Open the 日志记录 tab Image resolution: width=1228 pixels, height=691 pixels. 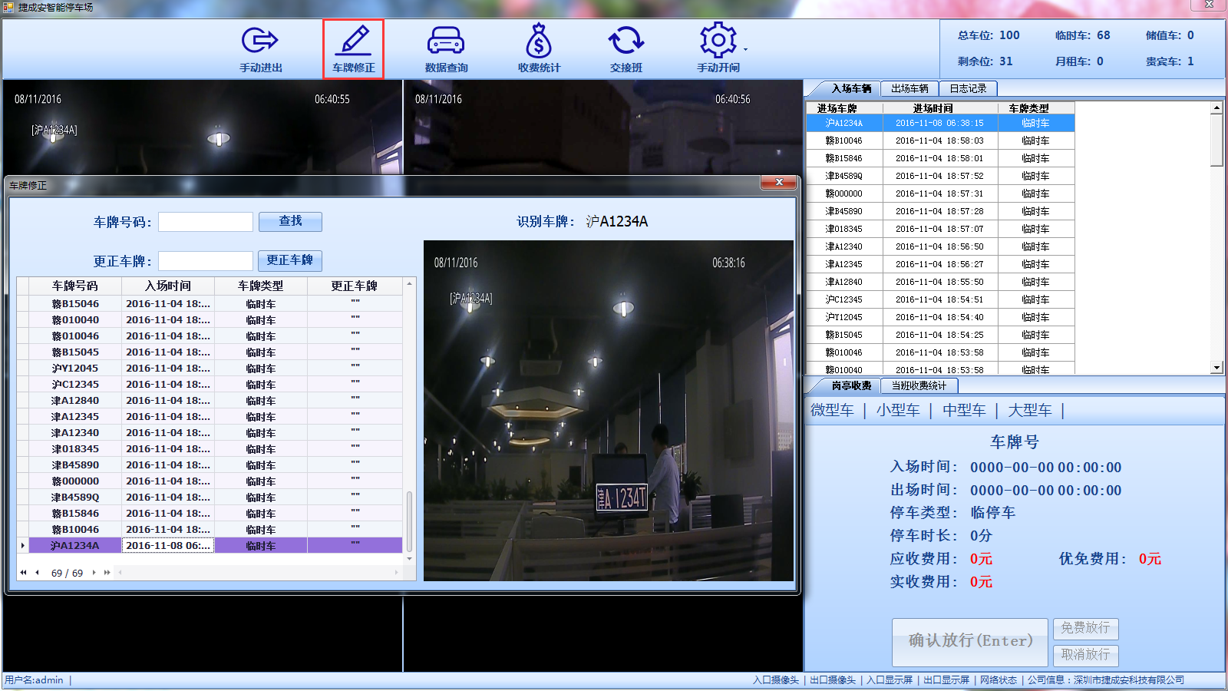tap(968, 88)
